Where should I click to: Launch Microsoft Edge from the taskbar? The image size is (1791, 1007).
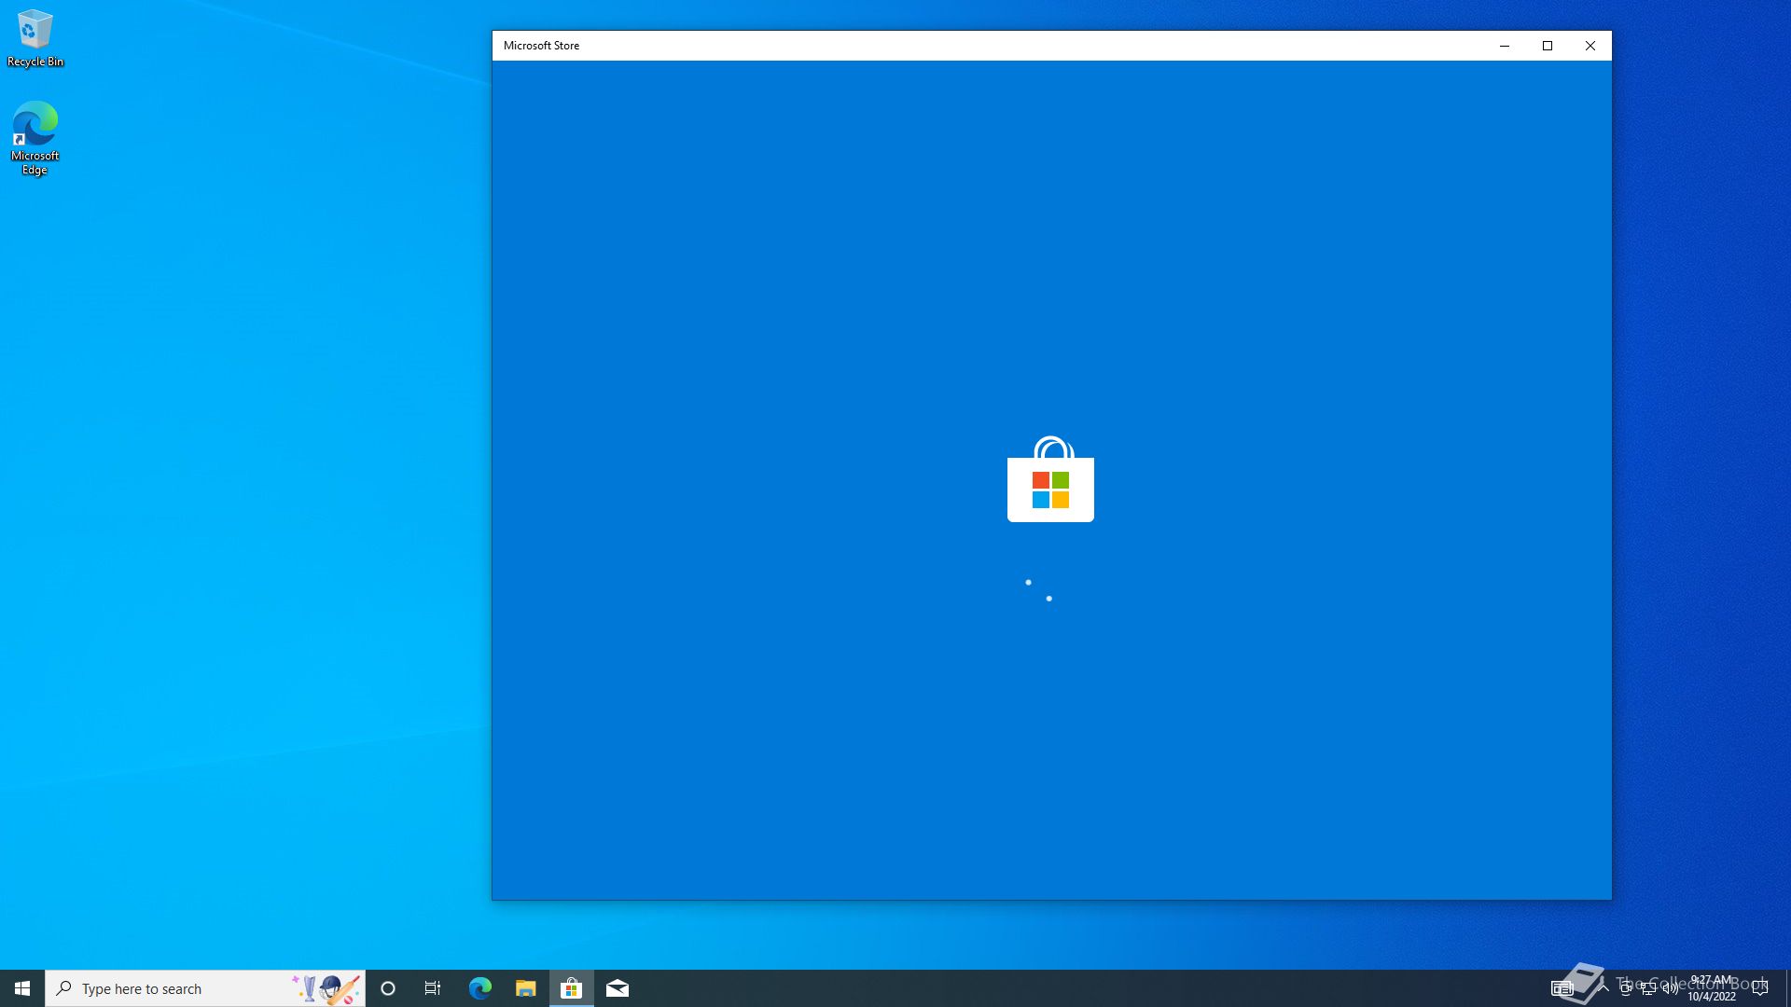click(479, 988)
